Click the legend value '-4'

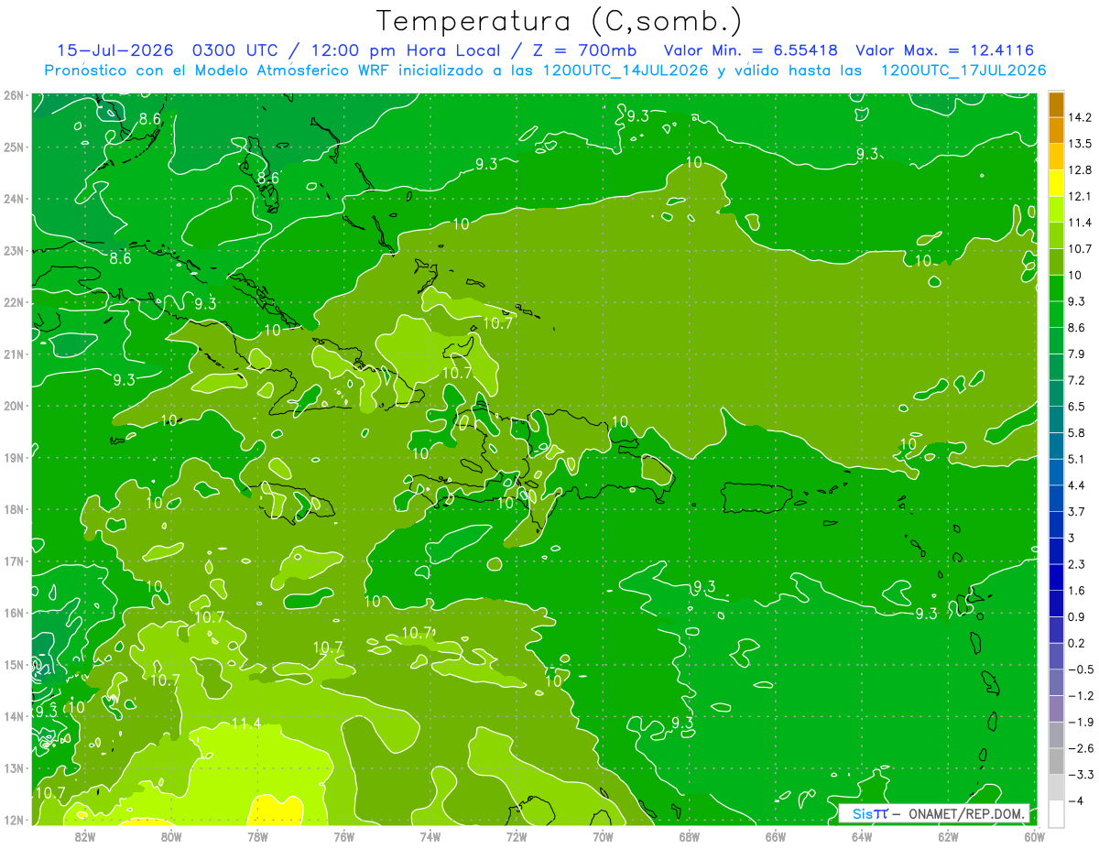[x=1075, y=800]
